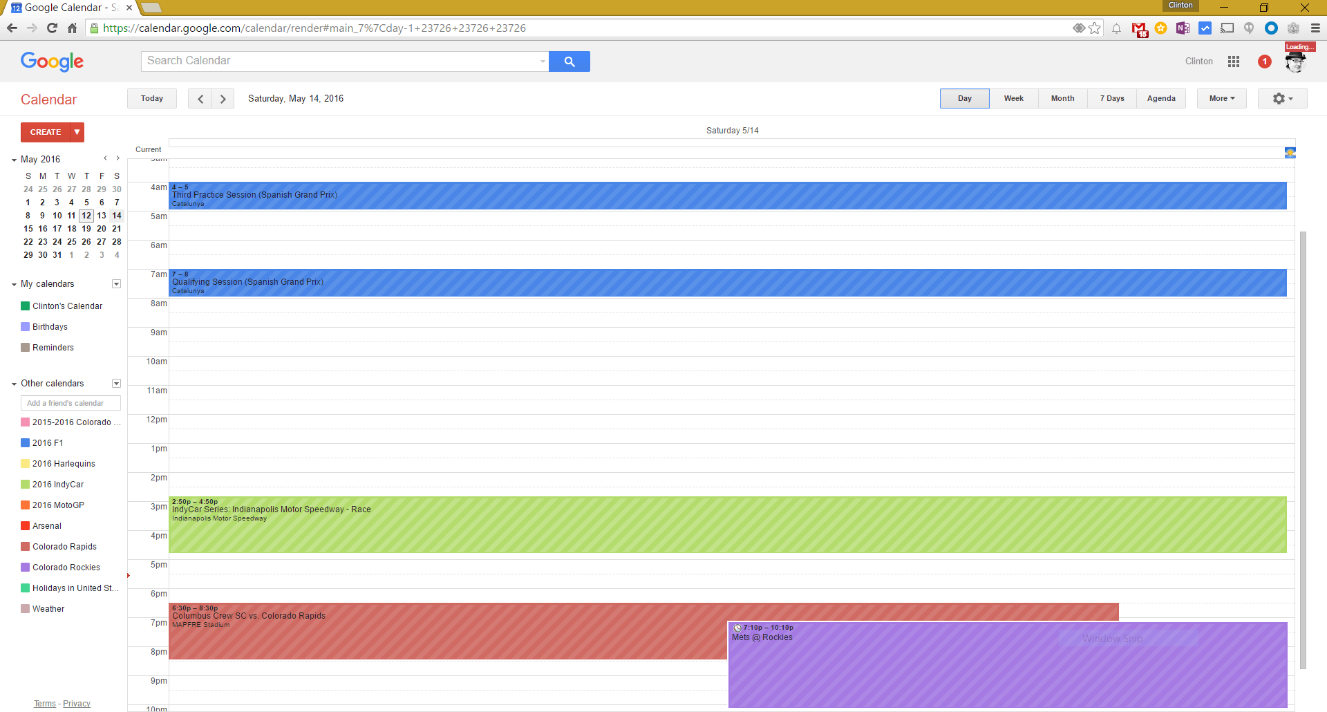Select May 21 in mini calendar

tap(117, 229)
